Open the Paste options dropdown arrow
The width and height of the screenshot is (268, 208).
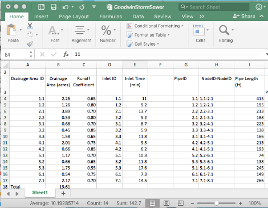pos(21,30)
